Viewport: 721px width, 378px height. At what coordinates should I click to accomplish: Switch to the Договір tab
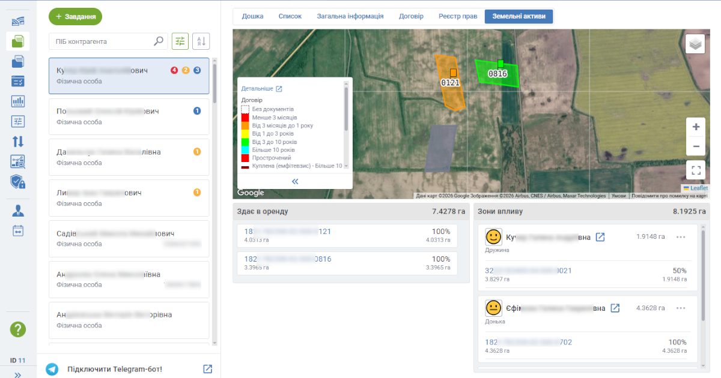coord(411,16)
